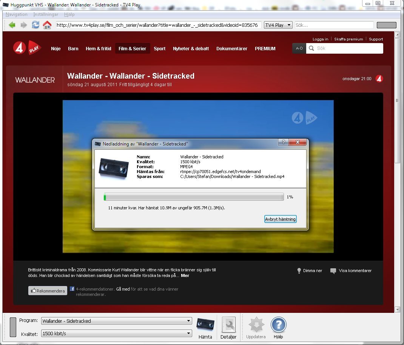Select the Sport category
404x345 pixels.
[x=159, y=48]
